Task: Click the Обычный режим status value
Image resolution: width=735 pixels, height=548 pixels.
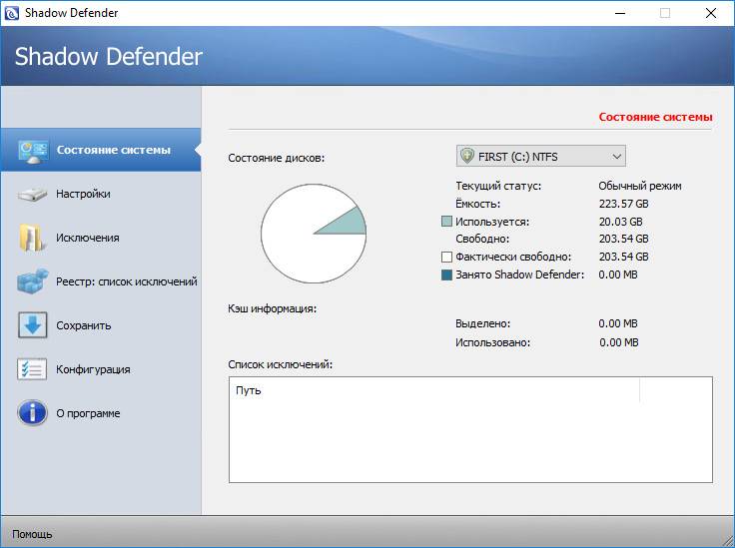Action: (x=640, y=186)
